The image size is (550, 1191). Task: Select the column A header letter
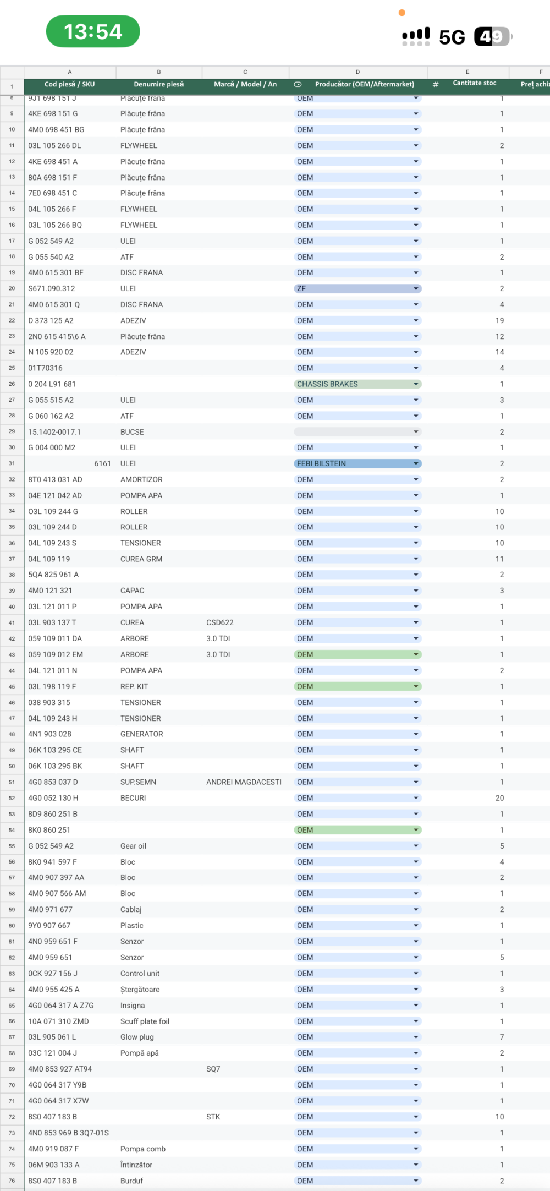tap(70, 72)
